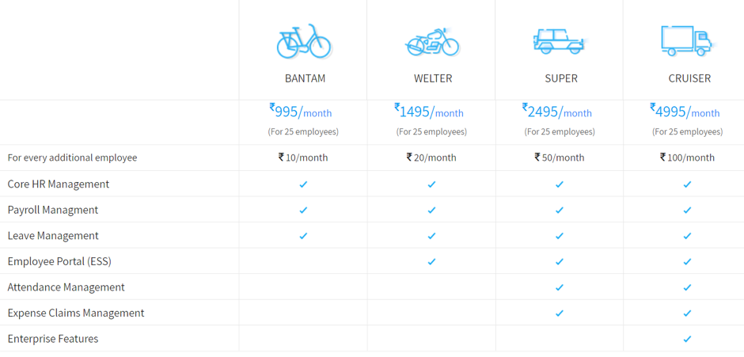Select the BANTAM plan heading
The height and width of the screenshot is (357, 744).
pyautogui.click(x=305, y=79)
